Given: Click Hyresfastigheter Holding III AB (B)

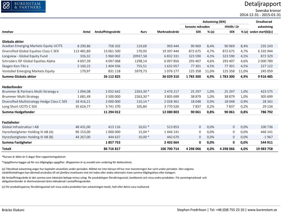Looking at the screenshot, I should [x=28, y=137].
